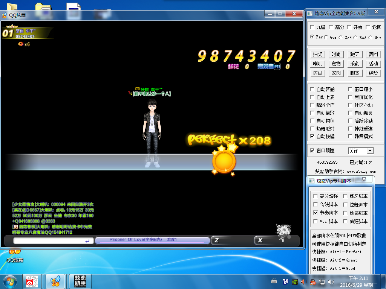Open www.x5xlg.com website link

pos(361,172)
